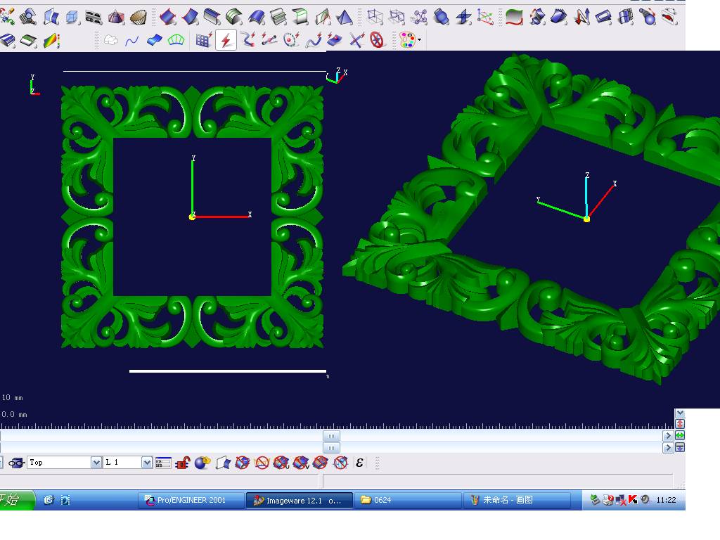Switch to the 未命名 - 画图 Paint window
This screenshot has height=540, width=720.
(x=517, y=500)
